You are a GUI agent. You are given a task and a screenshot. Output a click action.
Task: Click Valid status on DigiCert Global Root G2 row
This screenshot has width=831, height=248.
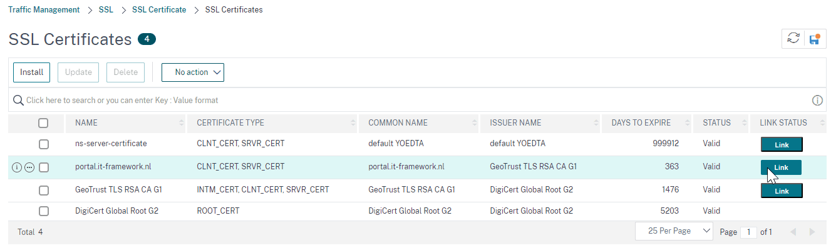coord(711,211)
